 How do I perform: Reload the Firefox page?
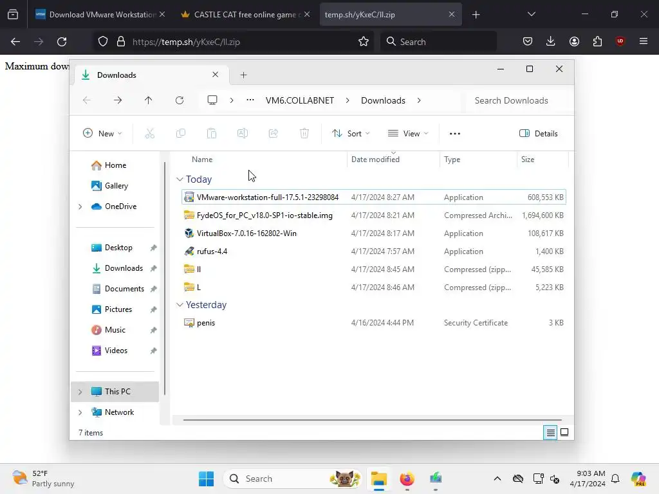tap(62, 42)
